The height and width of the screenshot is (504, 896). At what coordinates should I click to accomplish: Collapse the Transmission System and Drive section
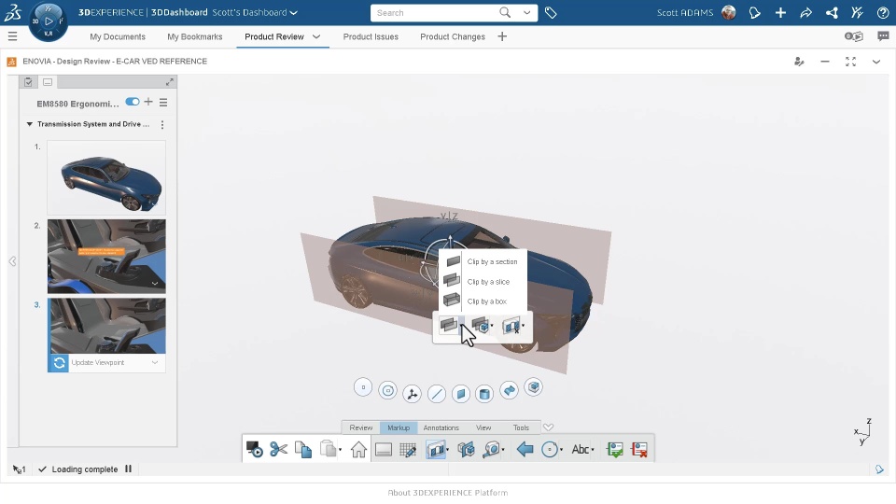[30, 124]
